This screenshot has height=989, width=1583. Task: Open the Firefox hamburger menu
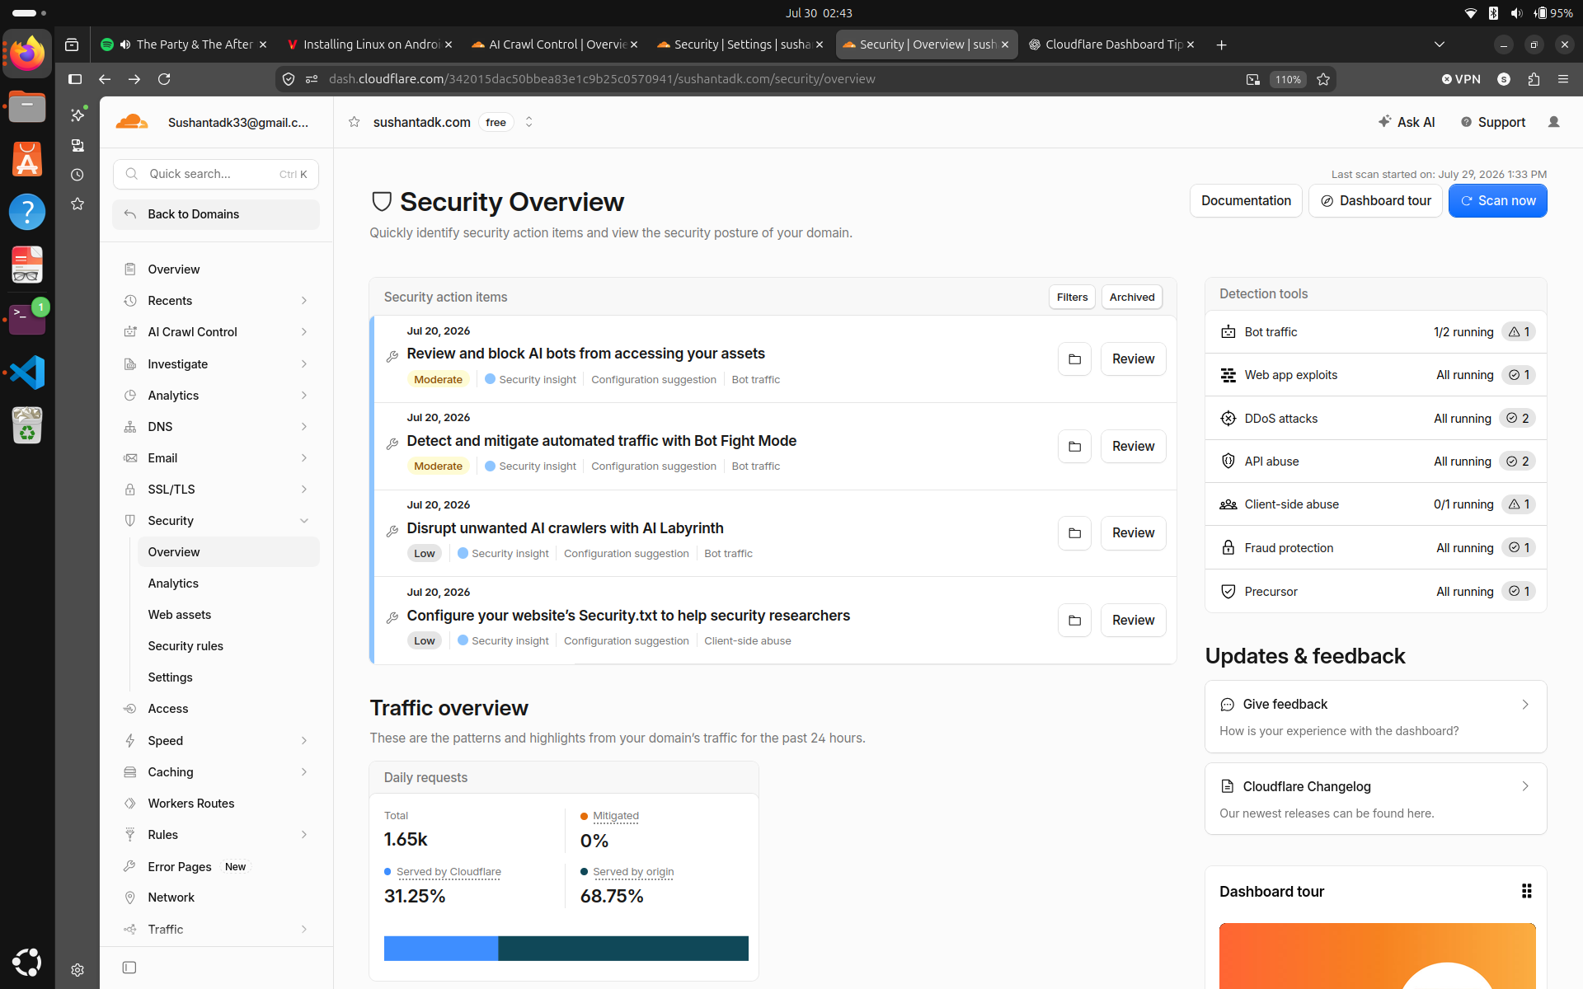click(1563, 79)
